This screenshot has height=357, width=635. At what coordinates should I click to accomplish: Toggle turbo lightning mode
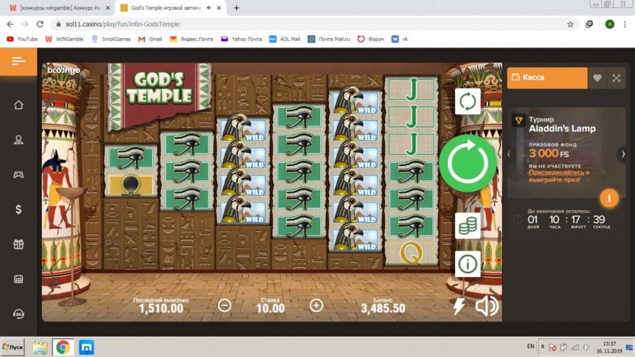458,307
